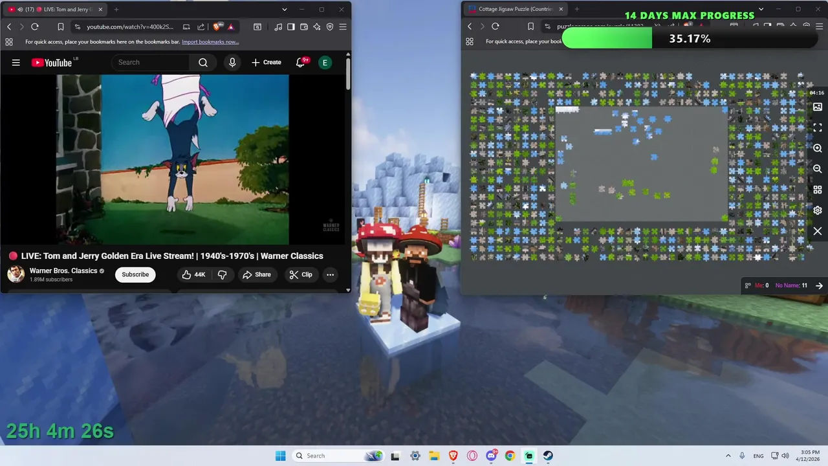Reload the YouTube page
Screen dimensions: 828x466
[x=35, y=27]
